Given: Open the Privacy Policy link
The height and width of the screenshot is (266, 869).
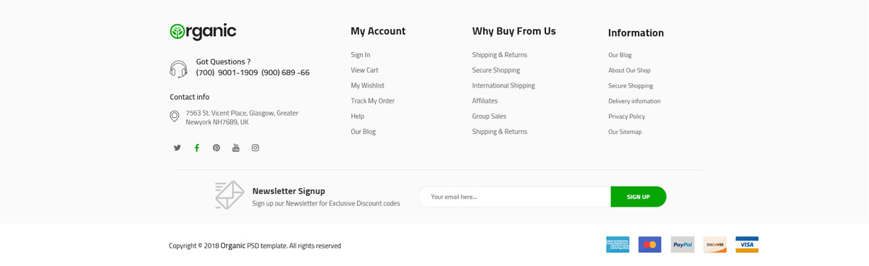Looking at the screenshot, I should [626, 116].
